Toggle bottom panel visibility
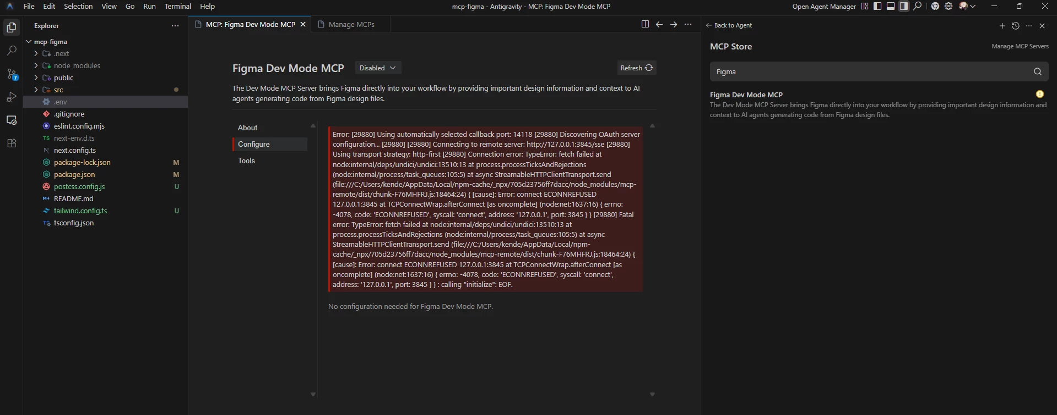 click(x=891, y=7)
